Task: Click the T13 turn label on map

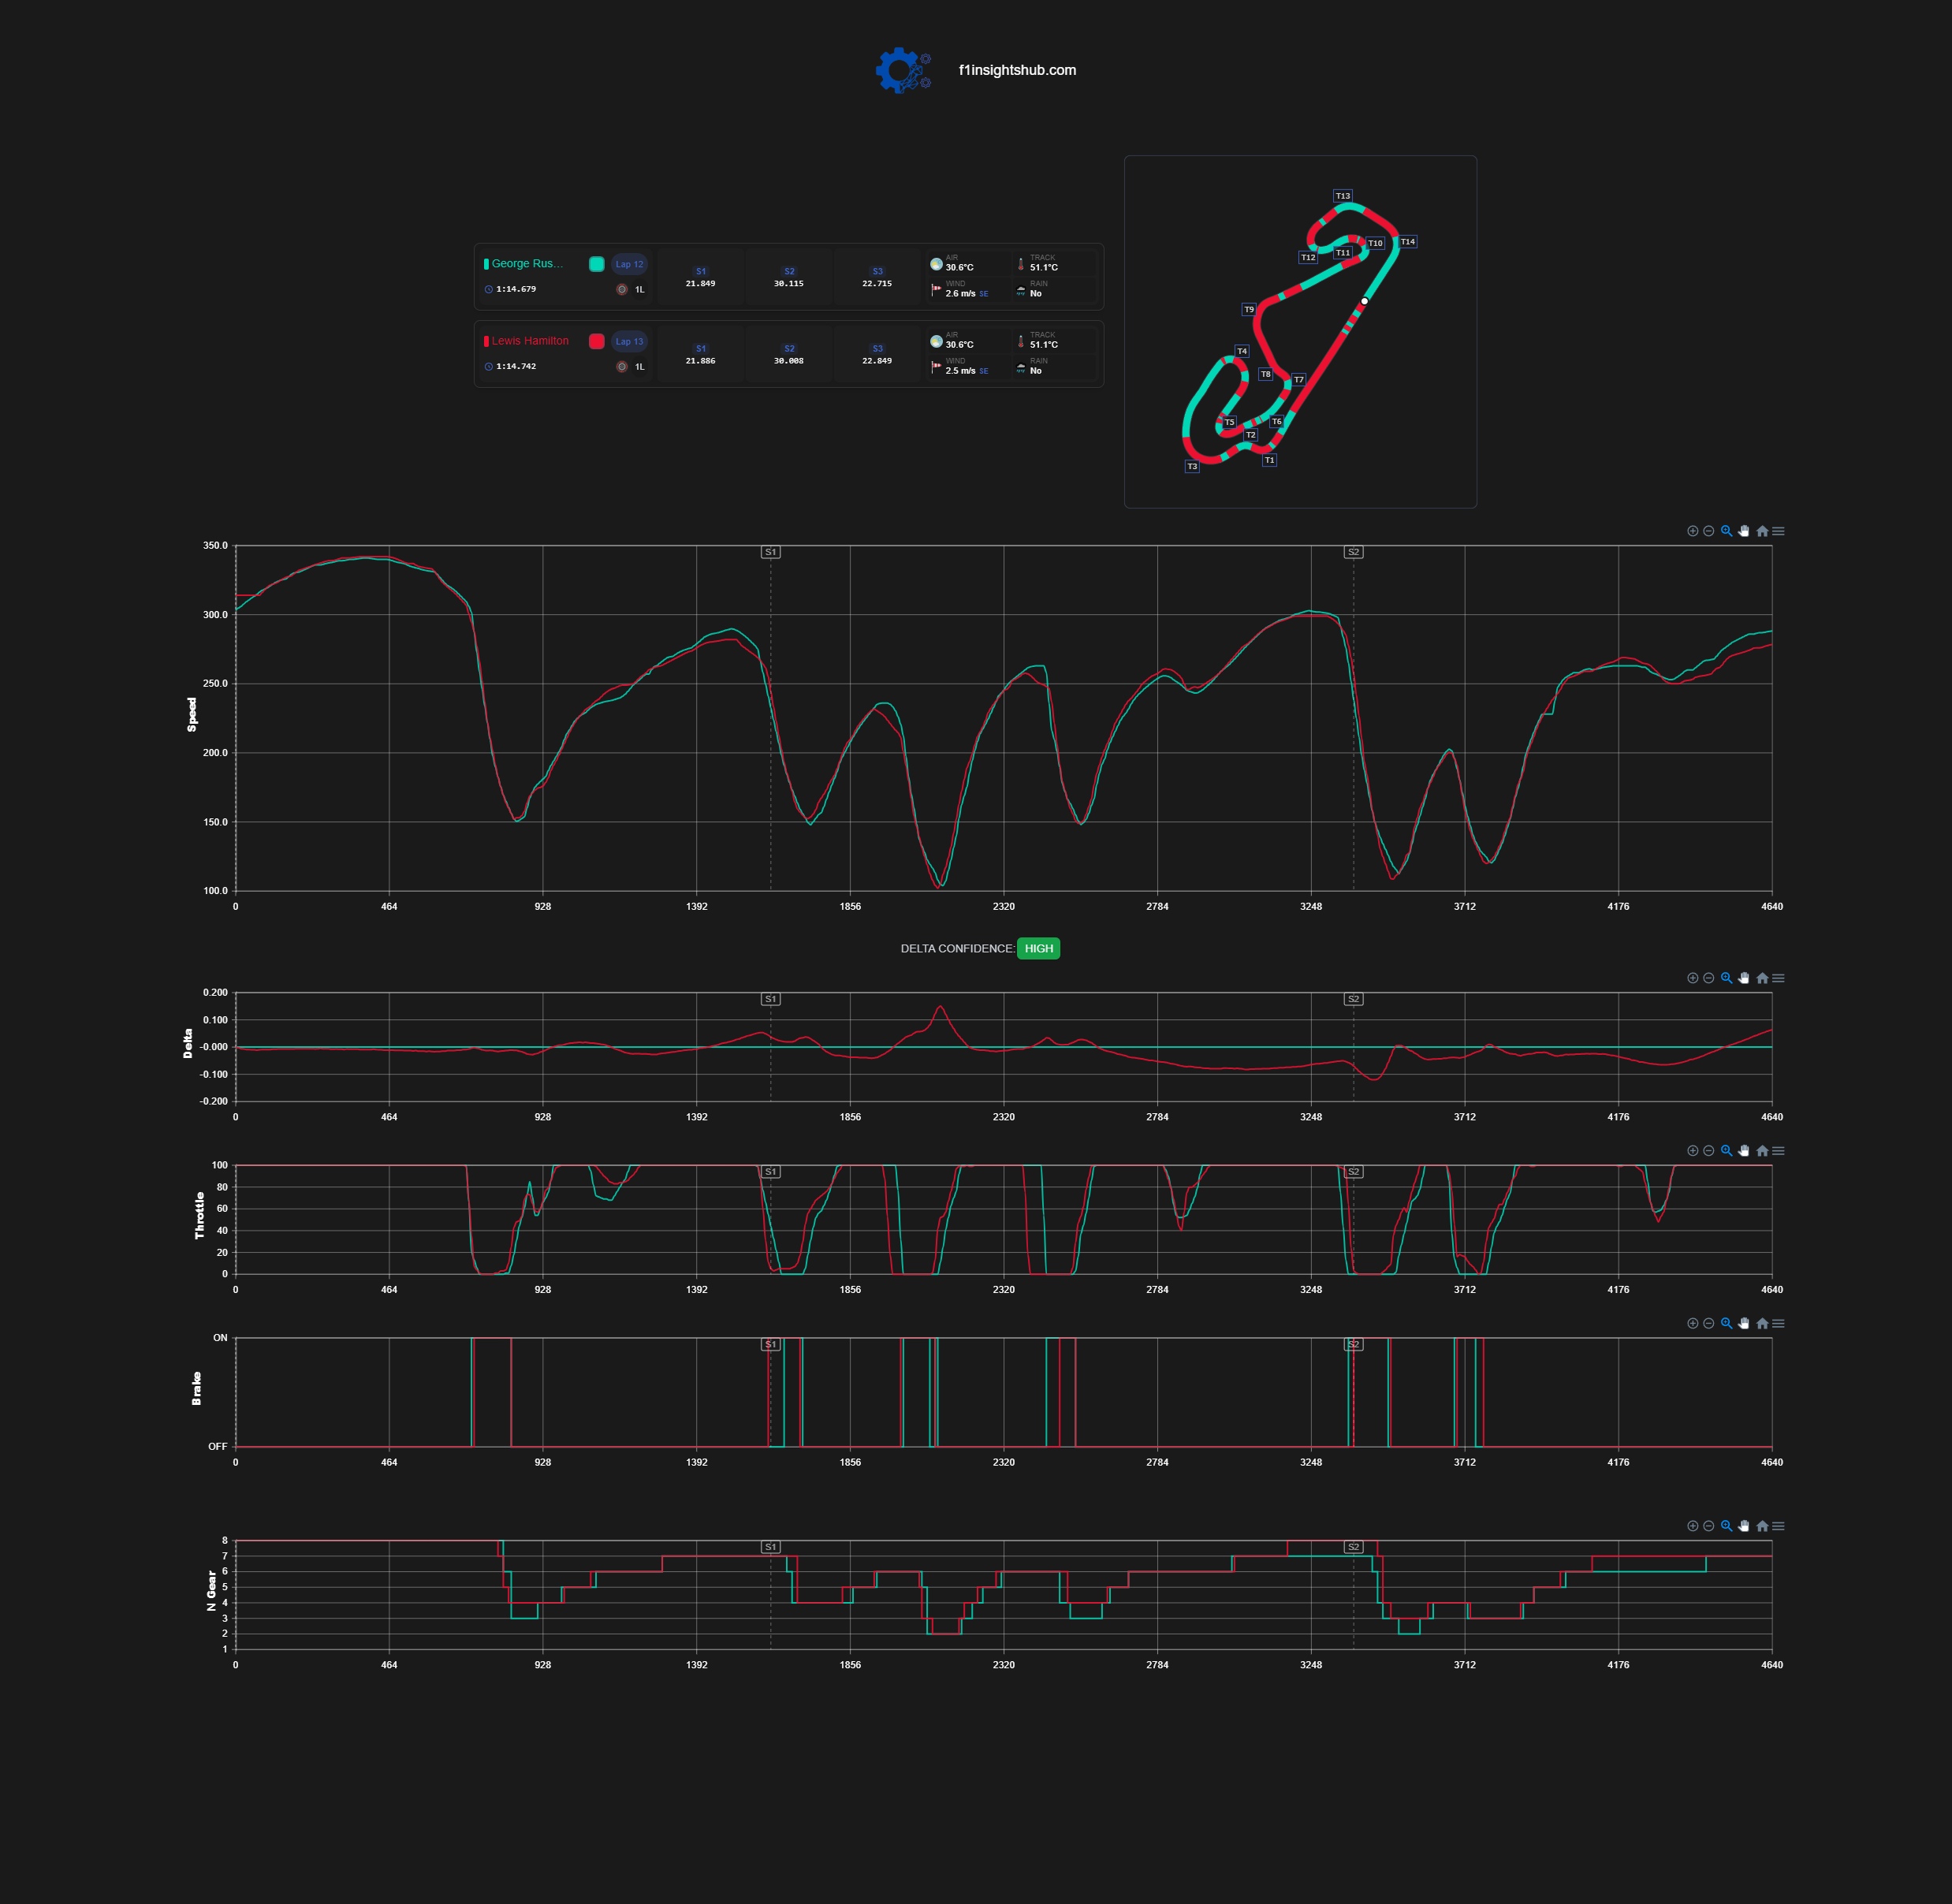Action: [x=1343, y=196]
